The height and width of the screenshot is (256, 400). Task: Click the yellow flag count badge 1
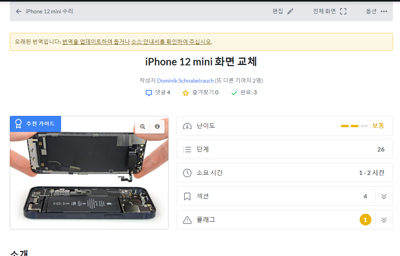[365, 220]
